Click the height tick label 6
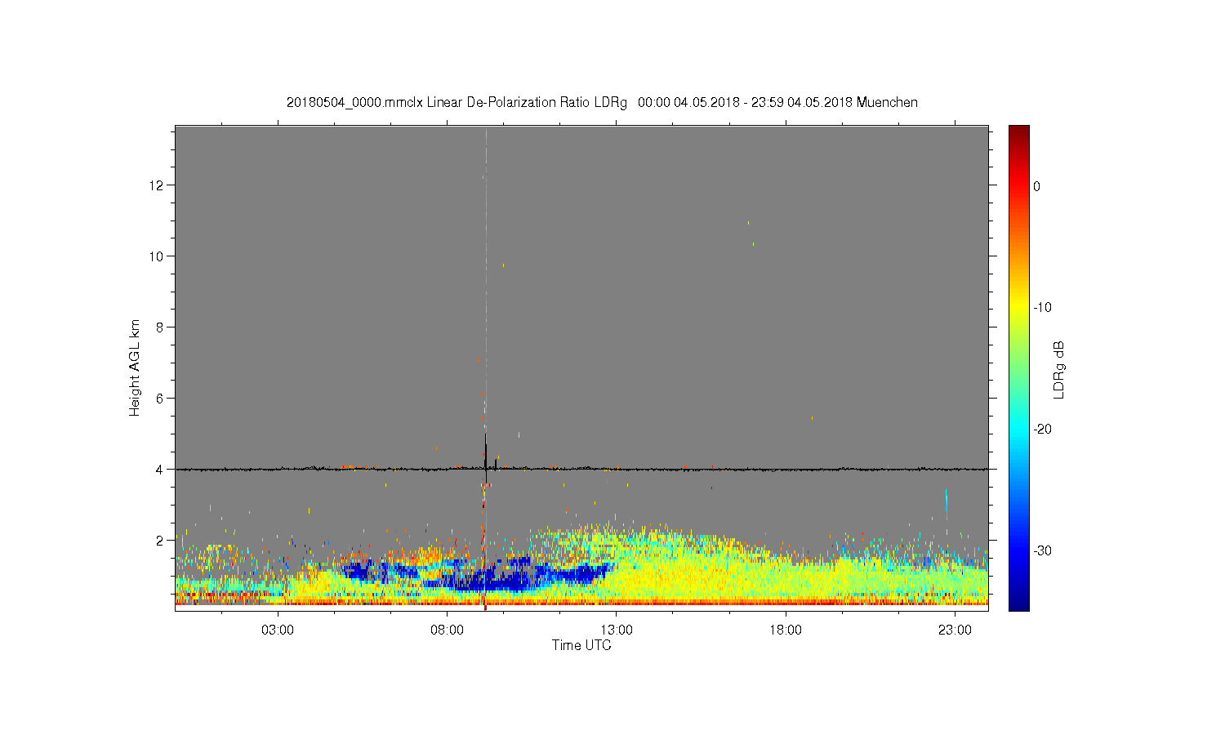The image size is (1225, 735). pos(160,399)
